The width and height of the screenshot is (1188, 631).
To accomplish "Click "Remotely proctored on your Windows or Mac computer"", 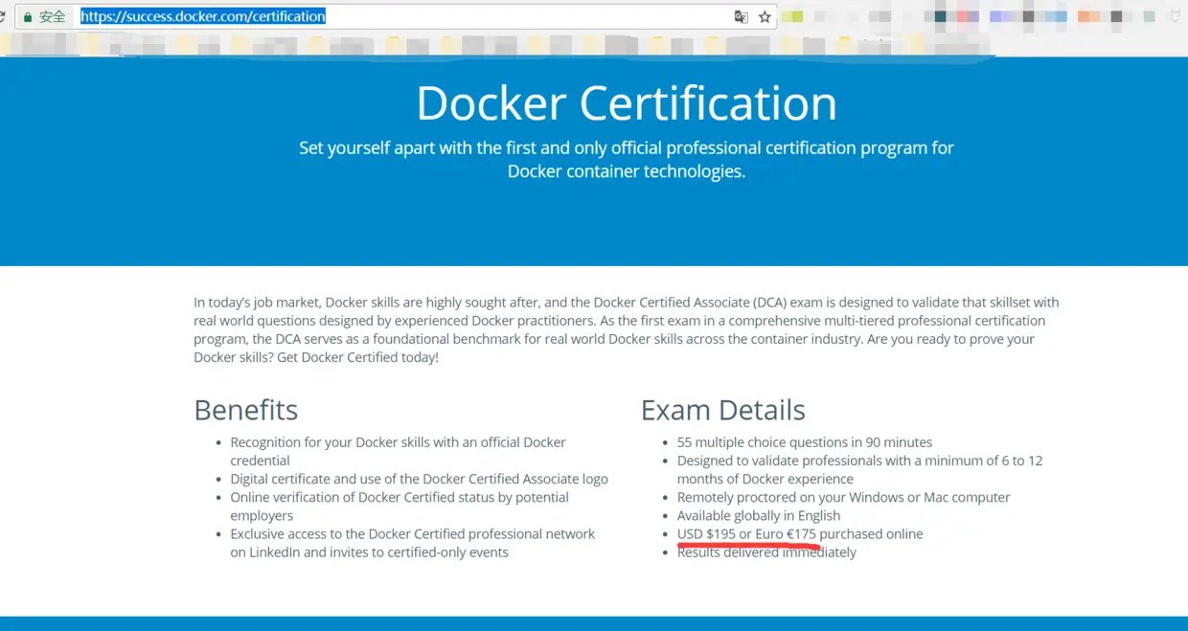I will point(844,497).
